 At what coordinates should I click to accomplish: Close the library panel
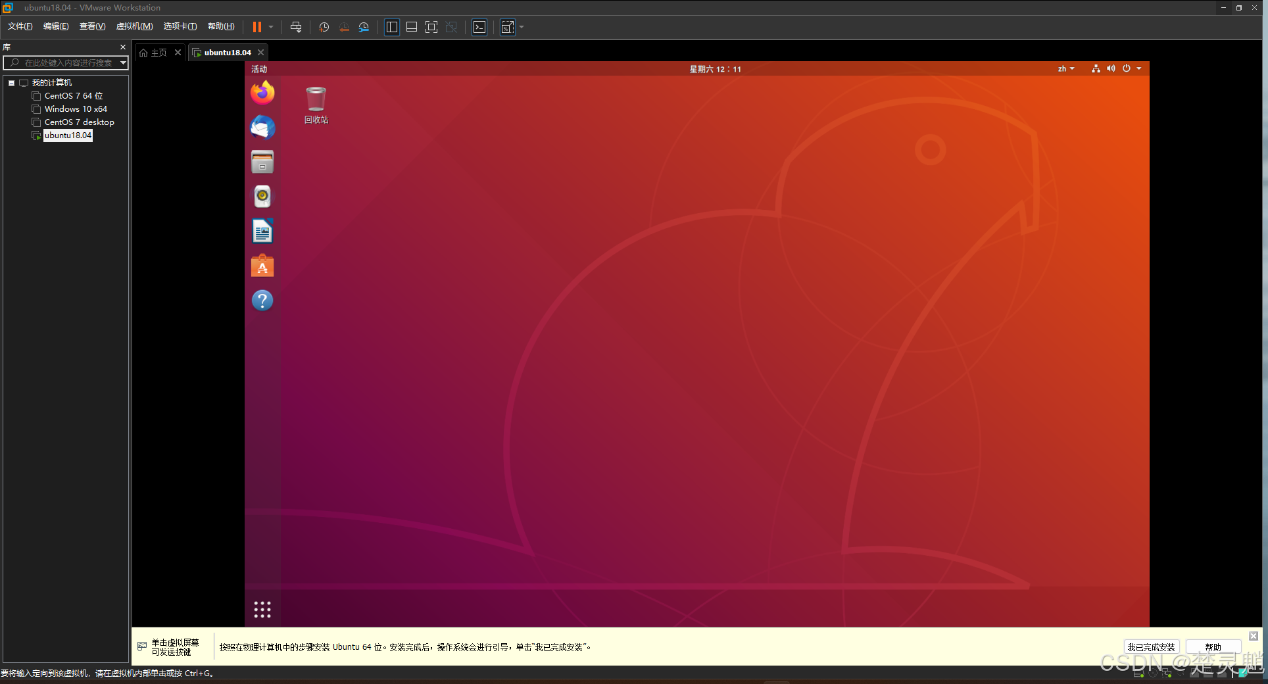pos(123,47)
